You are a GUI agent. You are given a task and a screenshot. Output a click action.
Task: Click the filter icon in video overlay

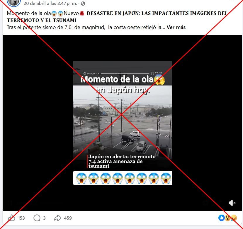coord(161,74)
